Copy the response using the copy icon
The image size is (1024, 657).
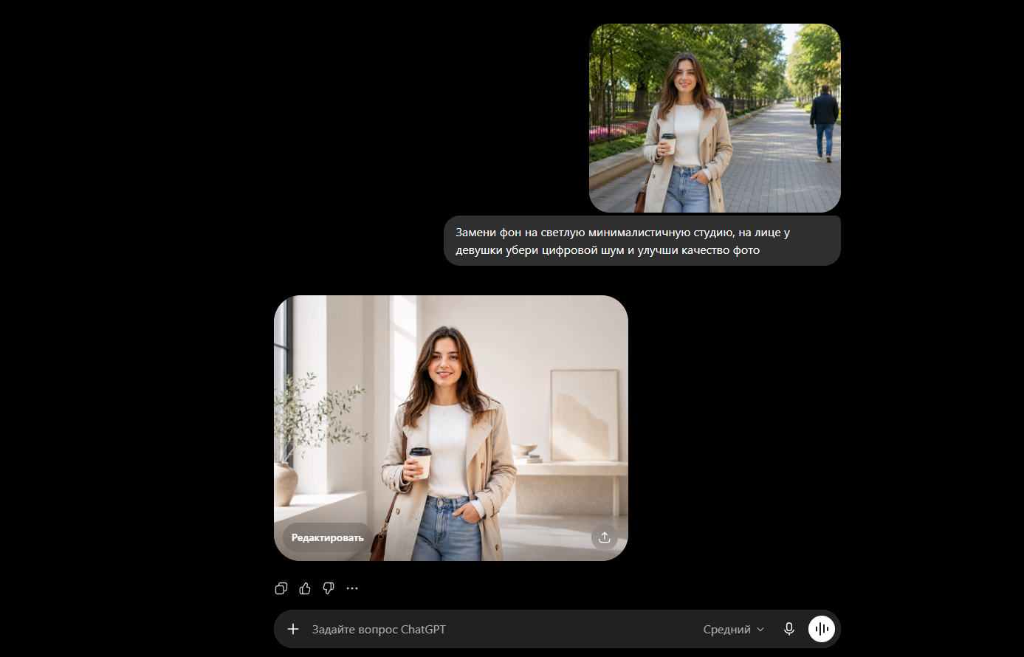281,588
